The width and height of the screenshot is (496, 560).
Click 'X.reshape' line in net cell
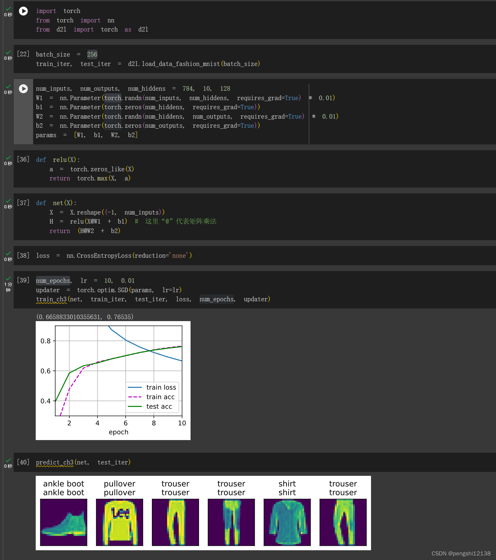pyautogui.click(x=107, y=212)
